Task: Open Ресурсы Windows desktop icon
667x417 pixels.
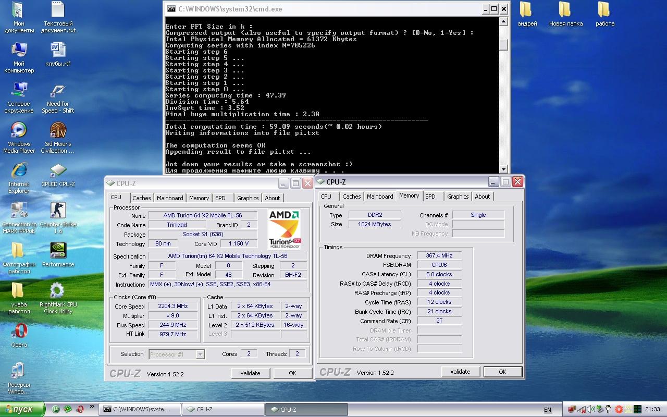Action: tap(19, 378)
